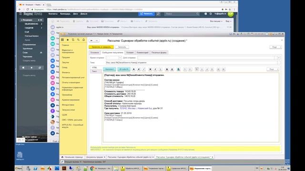The height and width of the screenshot is (171, 305).
Task: Open 'Закупки' section in 1C sidebar
Action: 65,62
